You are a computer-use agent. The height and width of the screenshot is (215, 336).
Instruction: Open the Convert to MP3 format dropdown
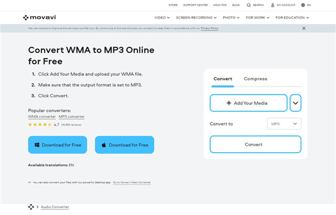(x=284, y=124)
